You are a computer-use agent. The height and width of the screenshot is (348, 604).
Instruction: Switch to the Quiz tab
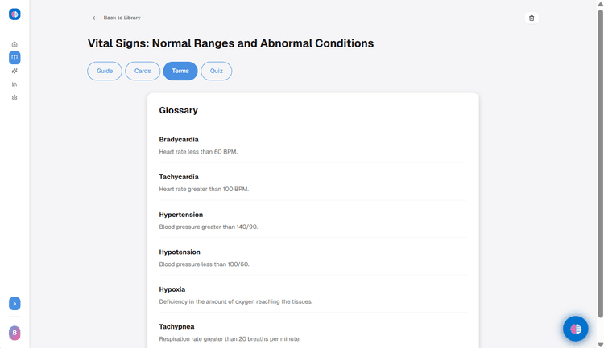tap(217, 72)
